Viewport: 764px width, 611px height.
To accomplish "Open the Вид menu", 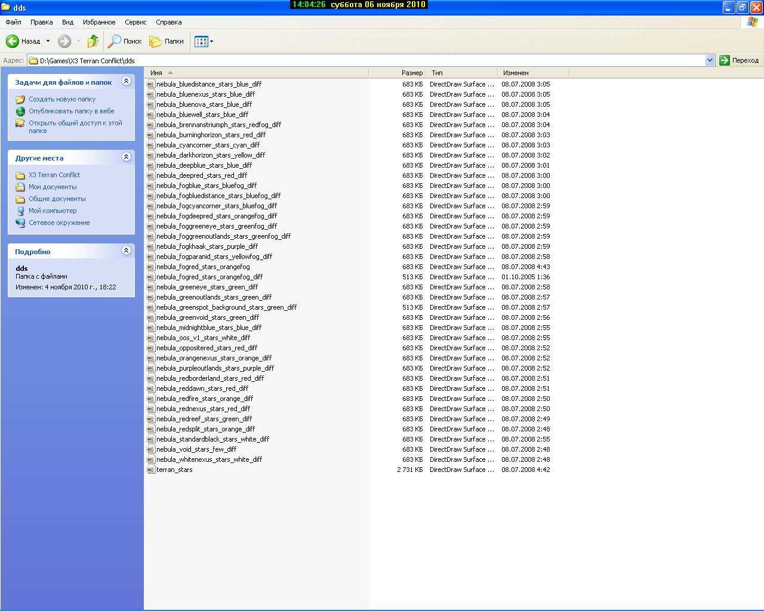I will coord(67,22).
